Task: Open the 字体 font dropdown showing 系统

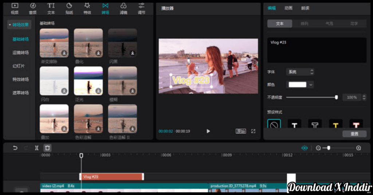Action: (x=300, y=72)
